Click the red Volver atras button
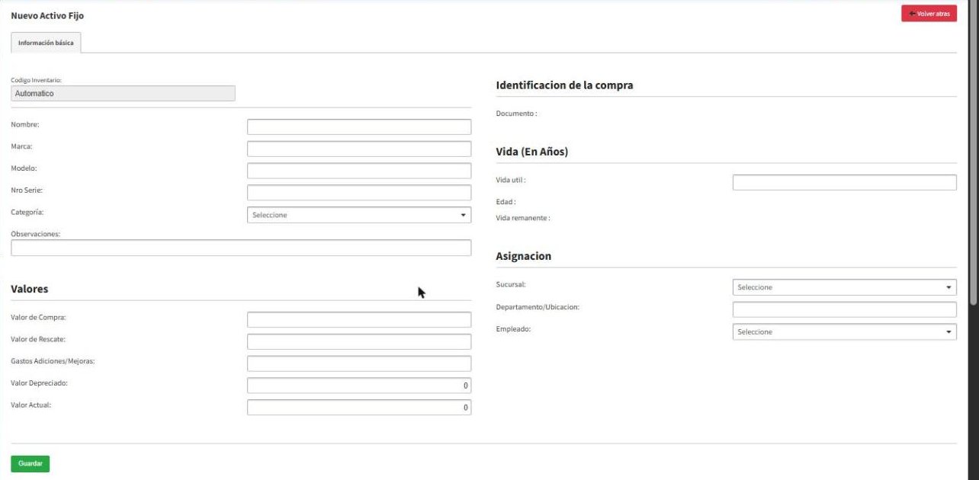The height and width of the screenshot is (480, 979). click(929, 14)
